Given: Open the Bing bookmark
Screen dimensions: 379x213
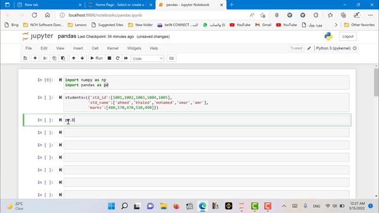Looking at the screenshot, I should pyautogui.click(x=12, y=25).
